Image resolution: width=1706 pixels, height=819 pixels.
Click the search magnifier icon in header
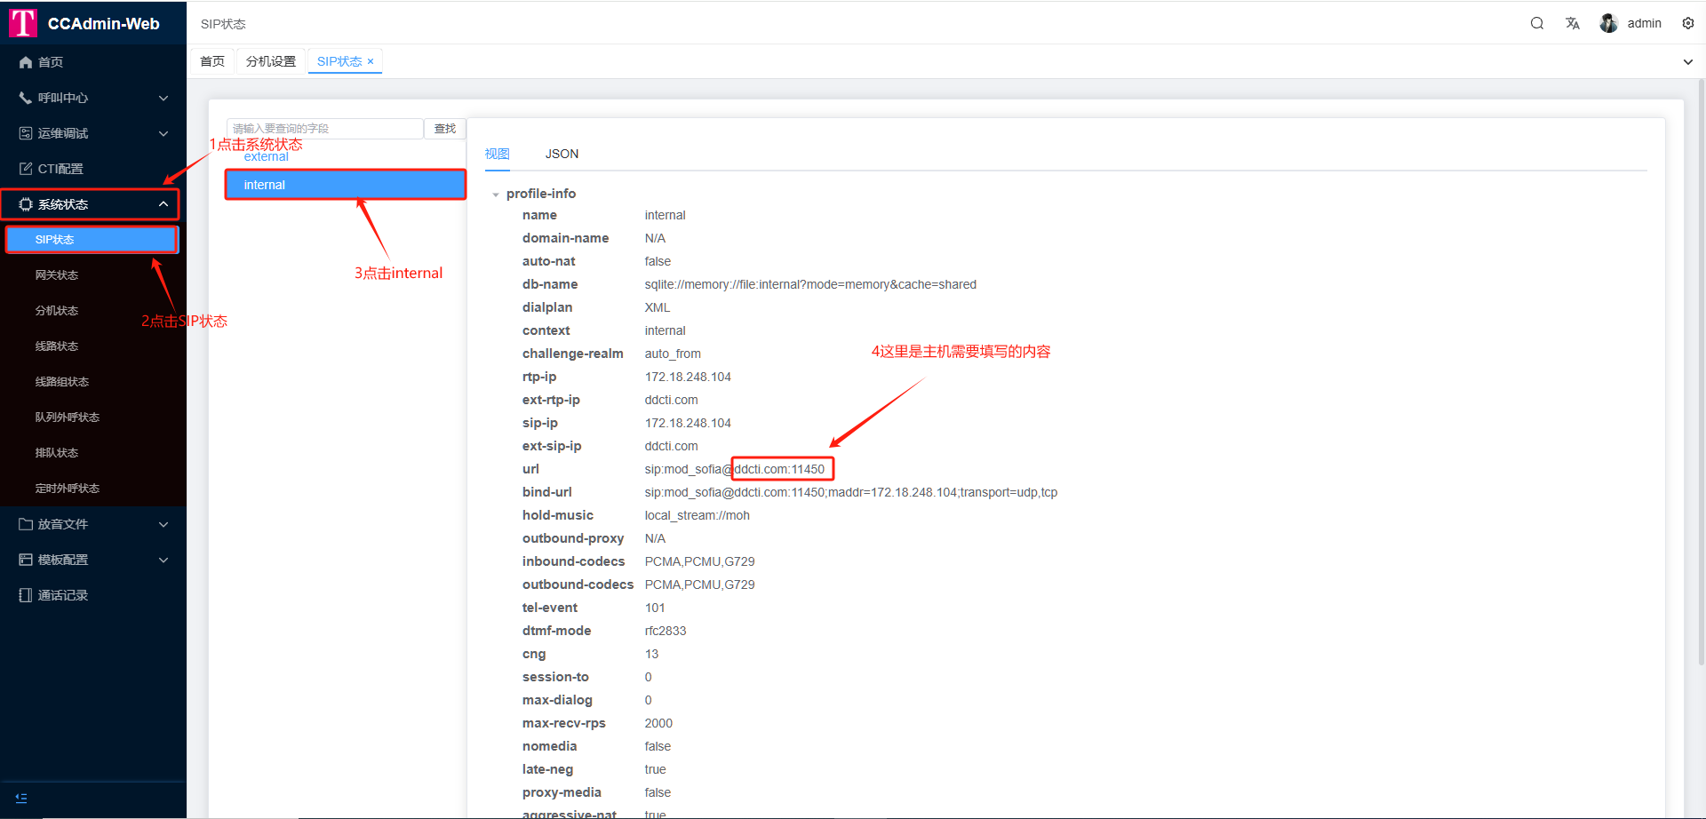pos(1536,23)
